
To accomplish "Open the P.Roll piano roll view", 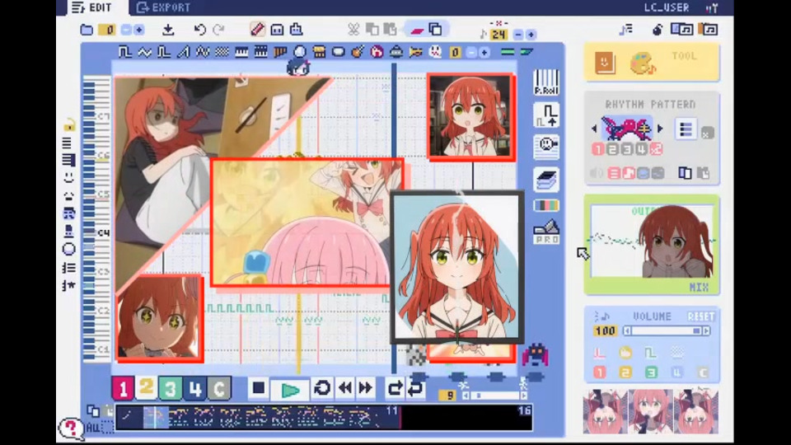I will tap(546, 82).
